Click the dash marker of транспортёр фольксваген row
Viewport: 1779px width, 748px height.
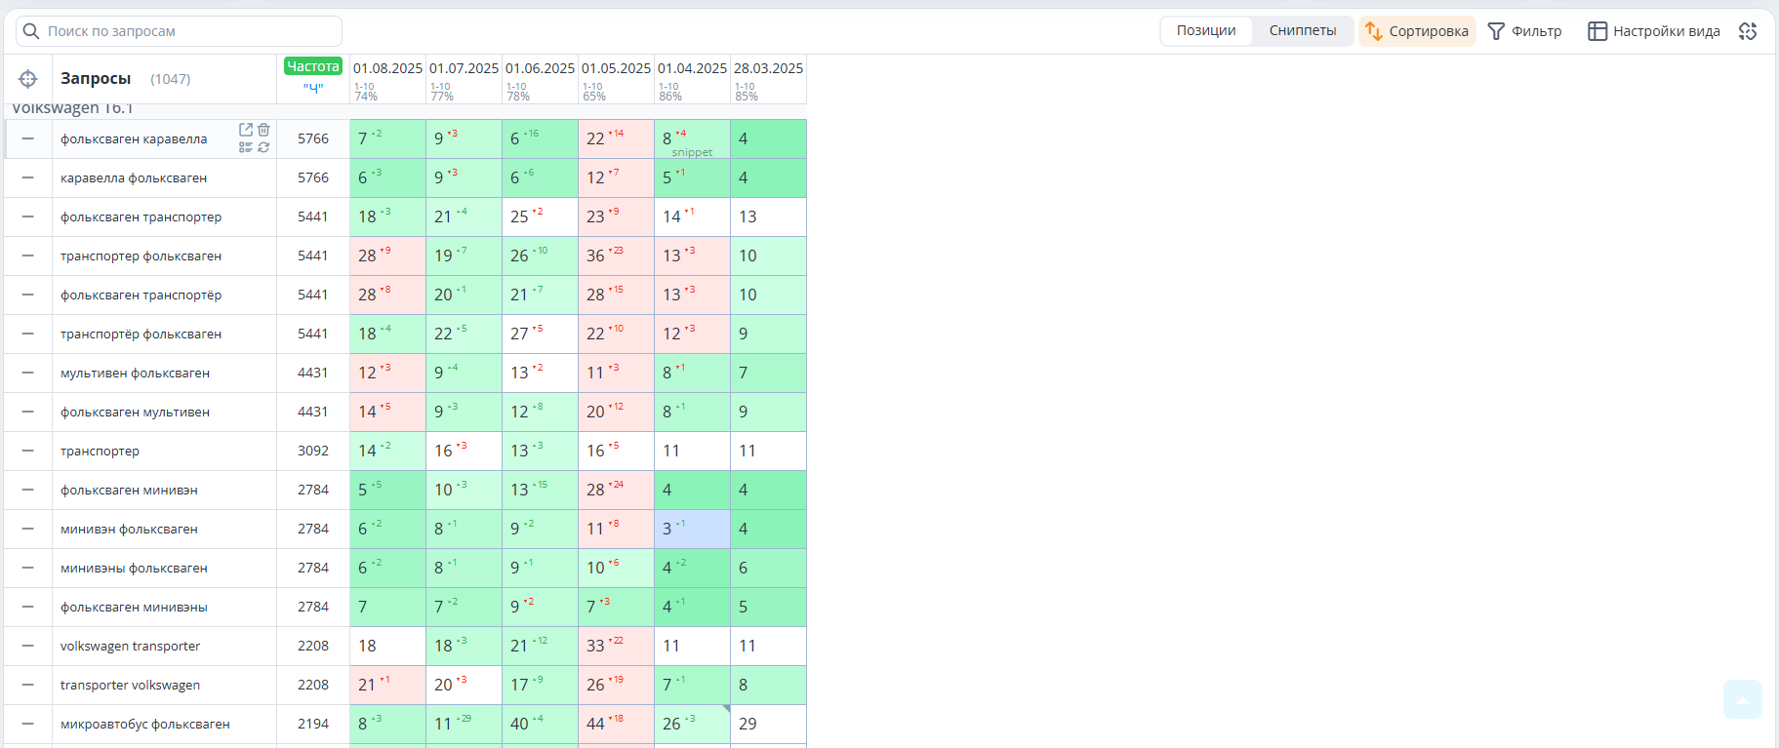28,334
